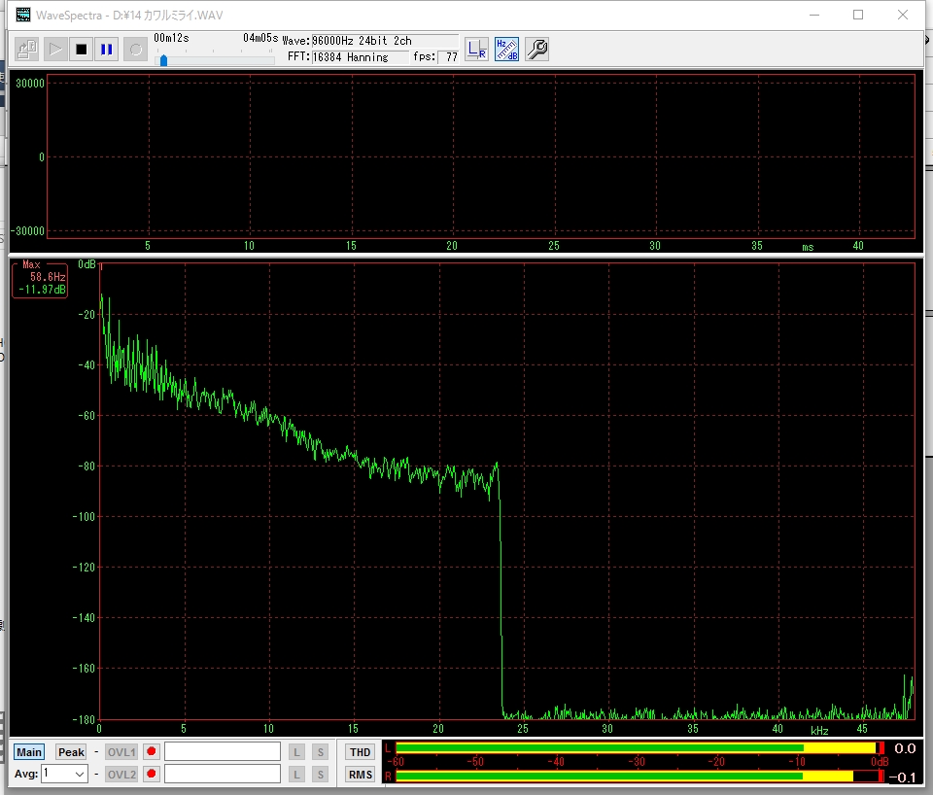Click the R meter value -0.1 readout
Screen dimensions: 933x795
point(902,778)
